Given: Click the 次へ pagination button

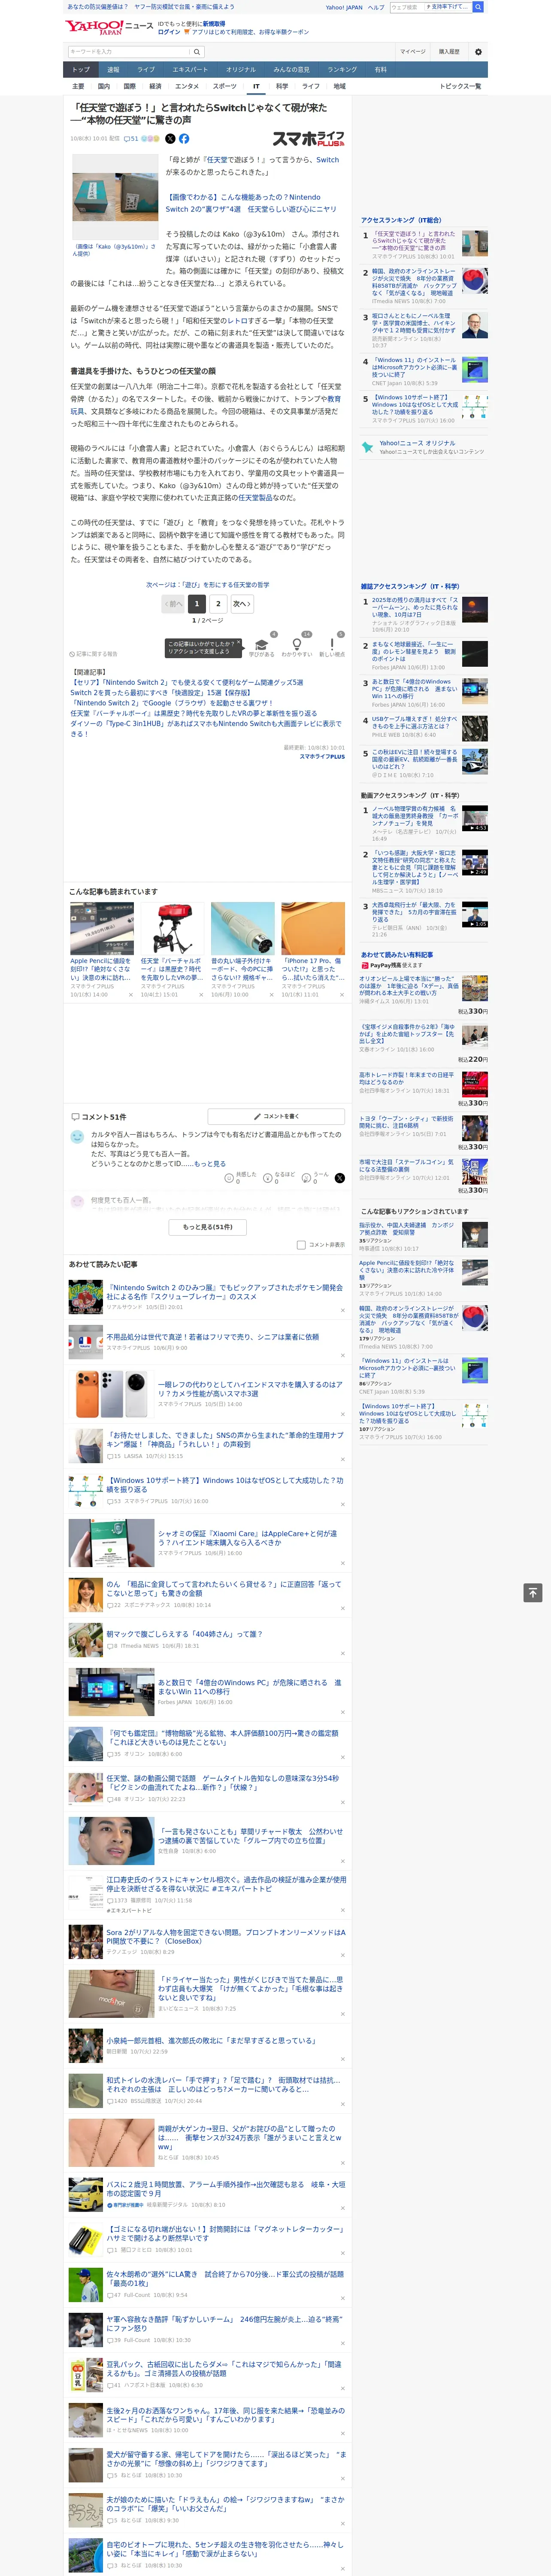Looking at the screenshot, I should (x=242, y=604).
